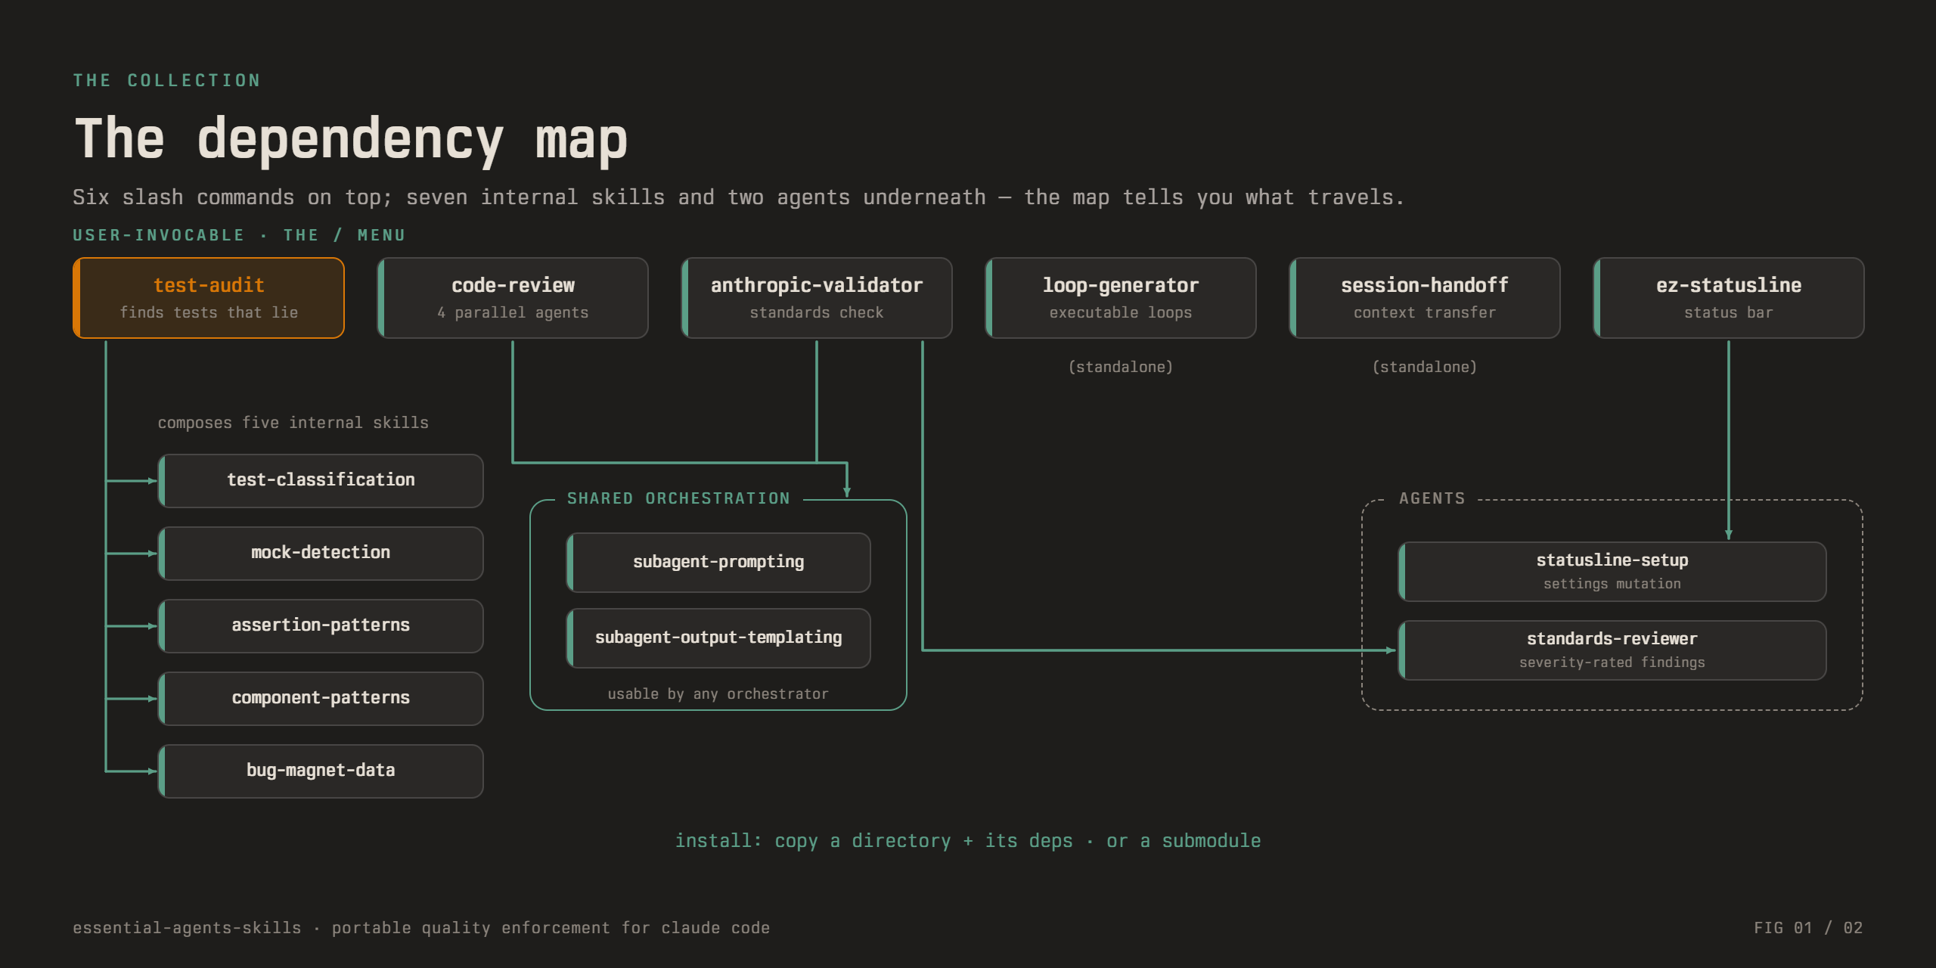Click the 'composes five internal skills' caption
1936x968 pixels.
pyautogui.click(x=293, y=423)
